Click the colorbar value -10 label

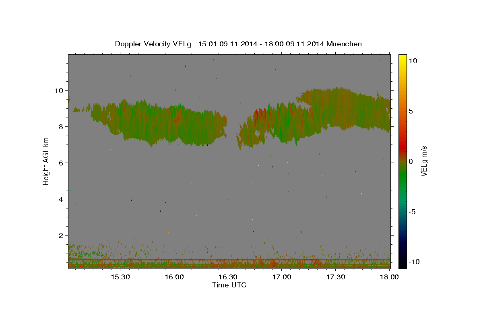(x=414, y=262)
